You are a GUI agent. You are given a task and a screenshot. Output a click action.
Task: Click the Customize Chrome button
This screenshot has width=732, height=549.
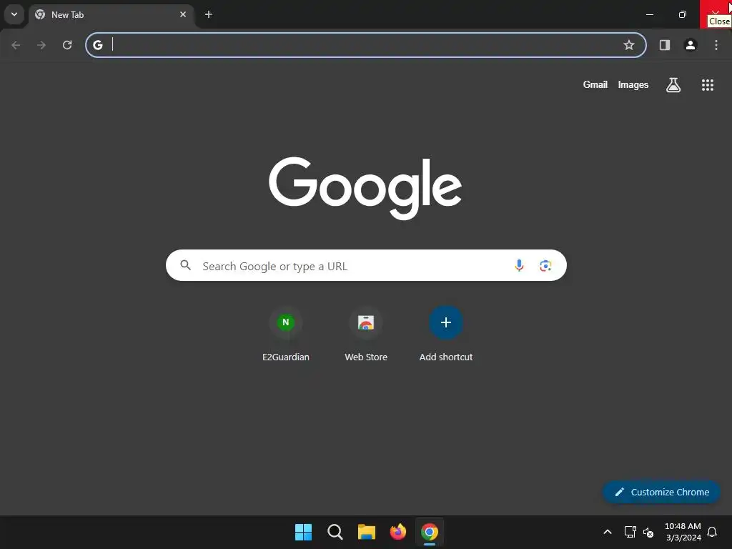coord(661,492)
